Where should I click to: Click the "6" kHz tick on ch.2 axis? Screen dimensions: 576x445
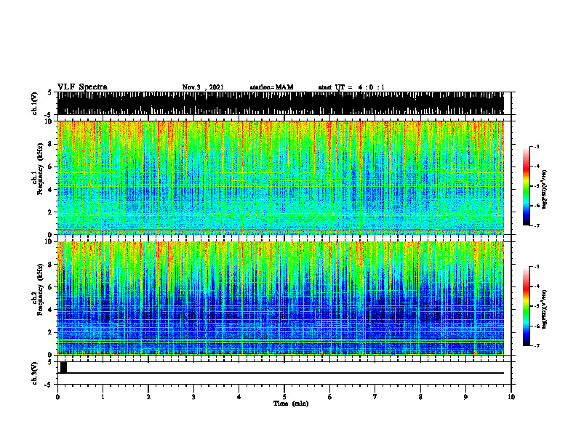tap(51, 287)
